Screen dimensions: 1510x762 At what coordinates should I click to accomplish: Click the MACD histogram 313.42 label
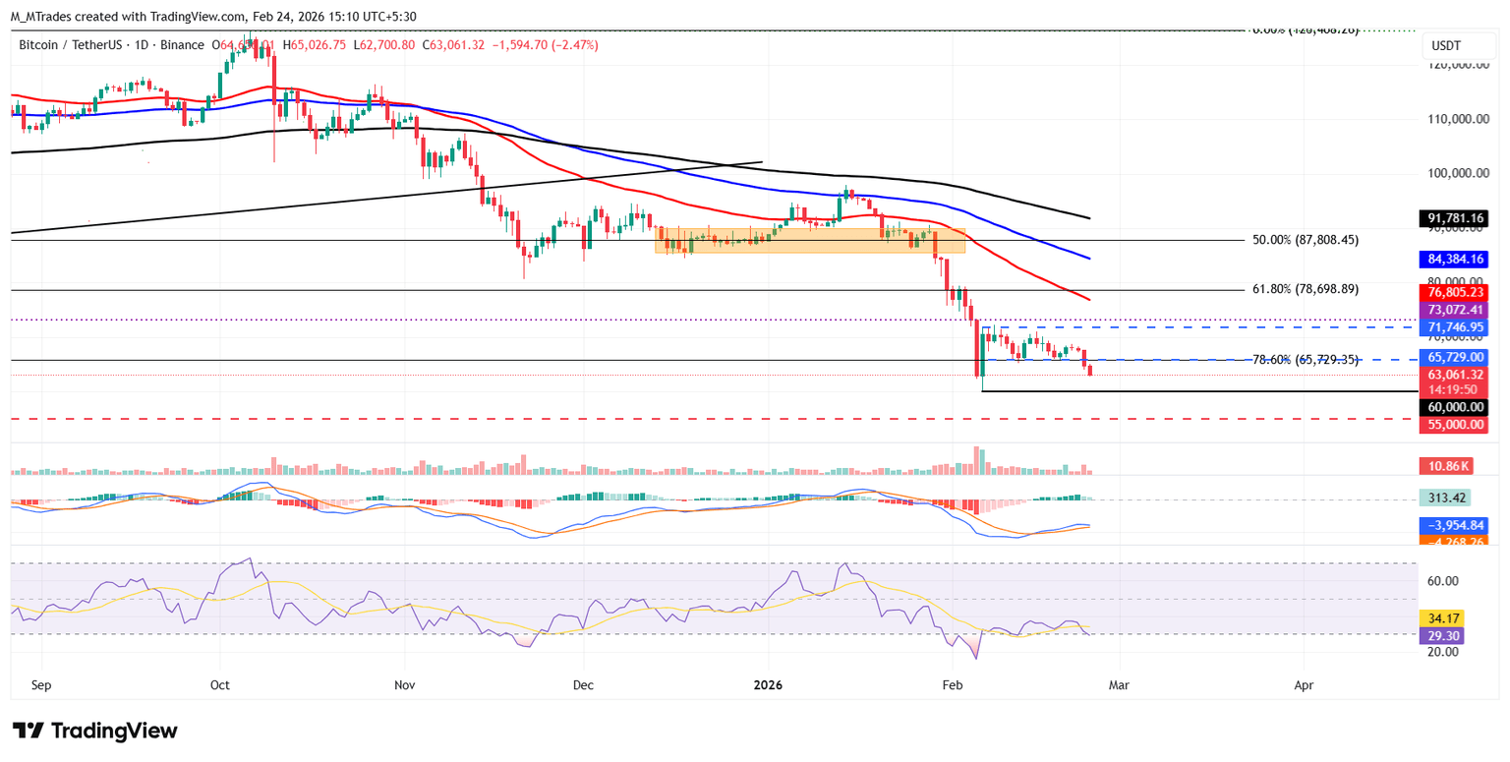tap(1452, 498)
